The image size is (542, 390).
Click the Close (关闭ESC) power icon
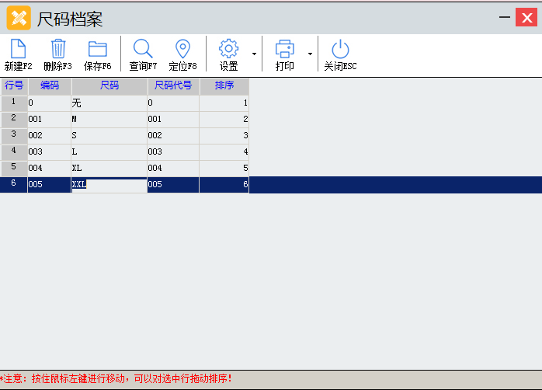click(340, 50)
